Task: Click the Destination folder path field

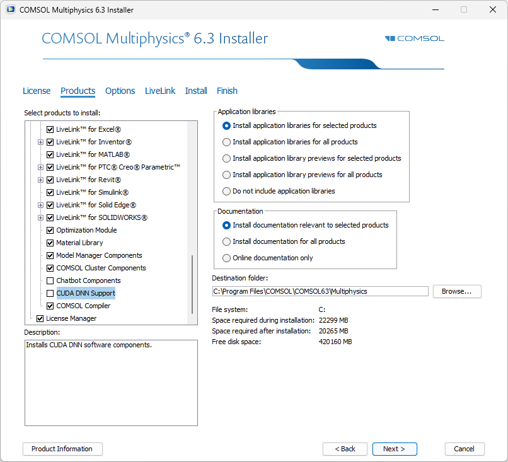Action: 320,291
